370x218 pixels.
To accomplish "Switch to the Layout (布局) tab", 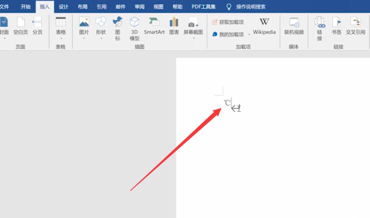I will tap(82, 6).
